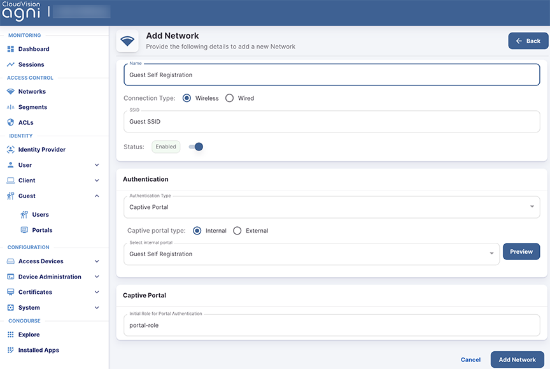The image size is (550, 369).
Task: Click the Segments sidebar icon
Action: pos(9,106)
